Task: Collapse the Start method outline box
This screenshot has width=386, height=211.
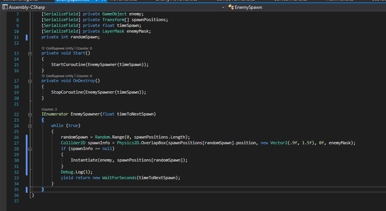Action: pos(30,53)
